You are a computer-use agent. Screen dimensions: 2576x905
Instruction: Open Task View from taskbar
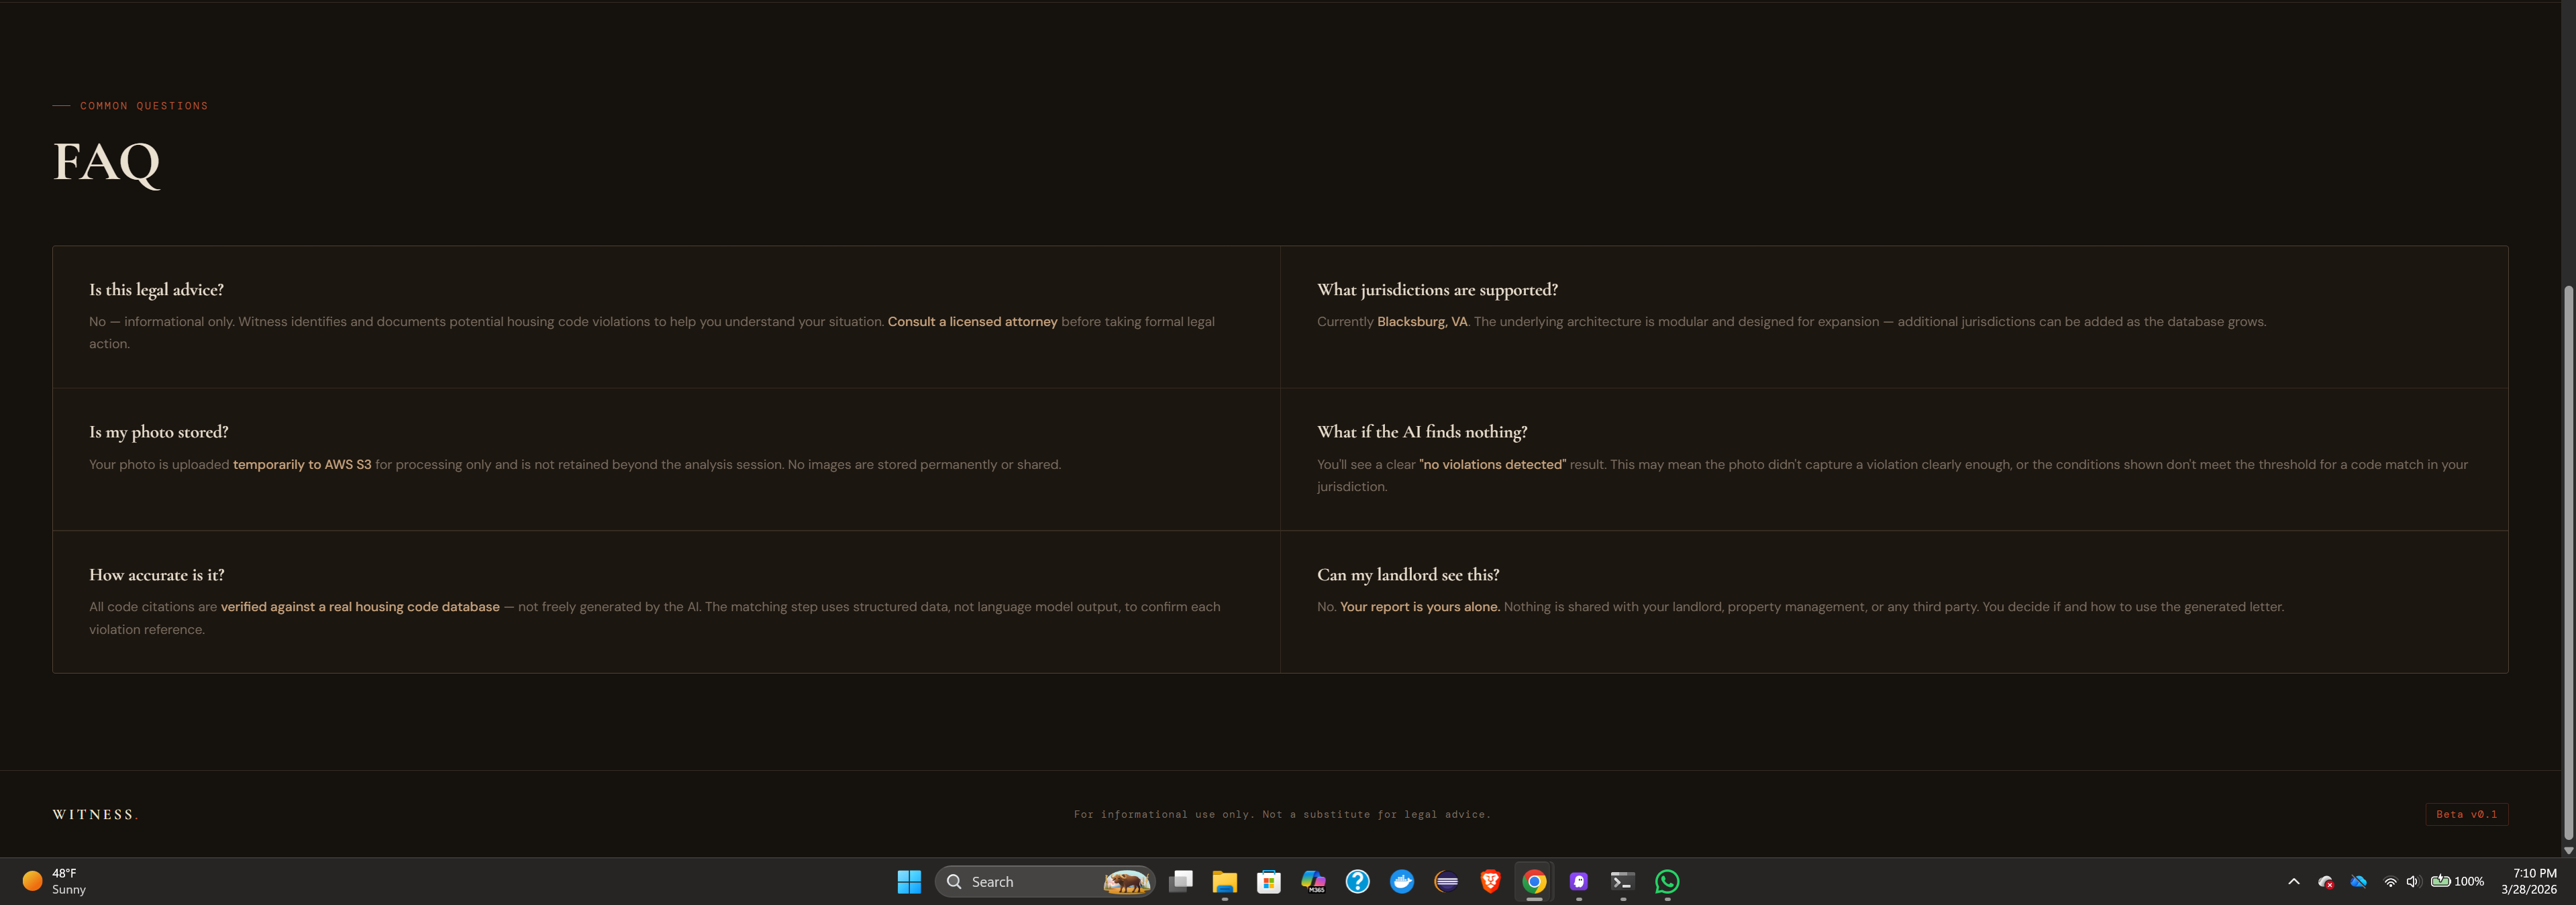[1180, 881]
